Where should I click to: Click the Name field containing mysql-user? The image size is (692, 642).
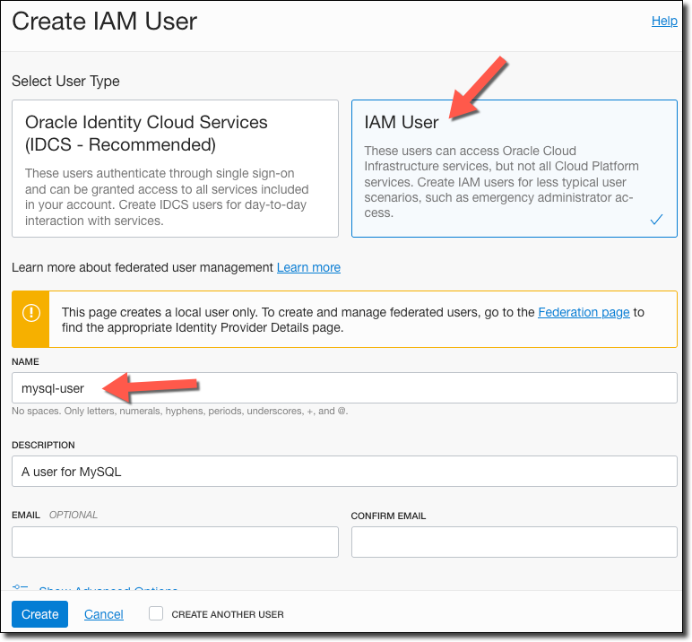(x=344, y=387)
